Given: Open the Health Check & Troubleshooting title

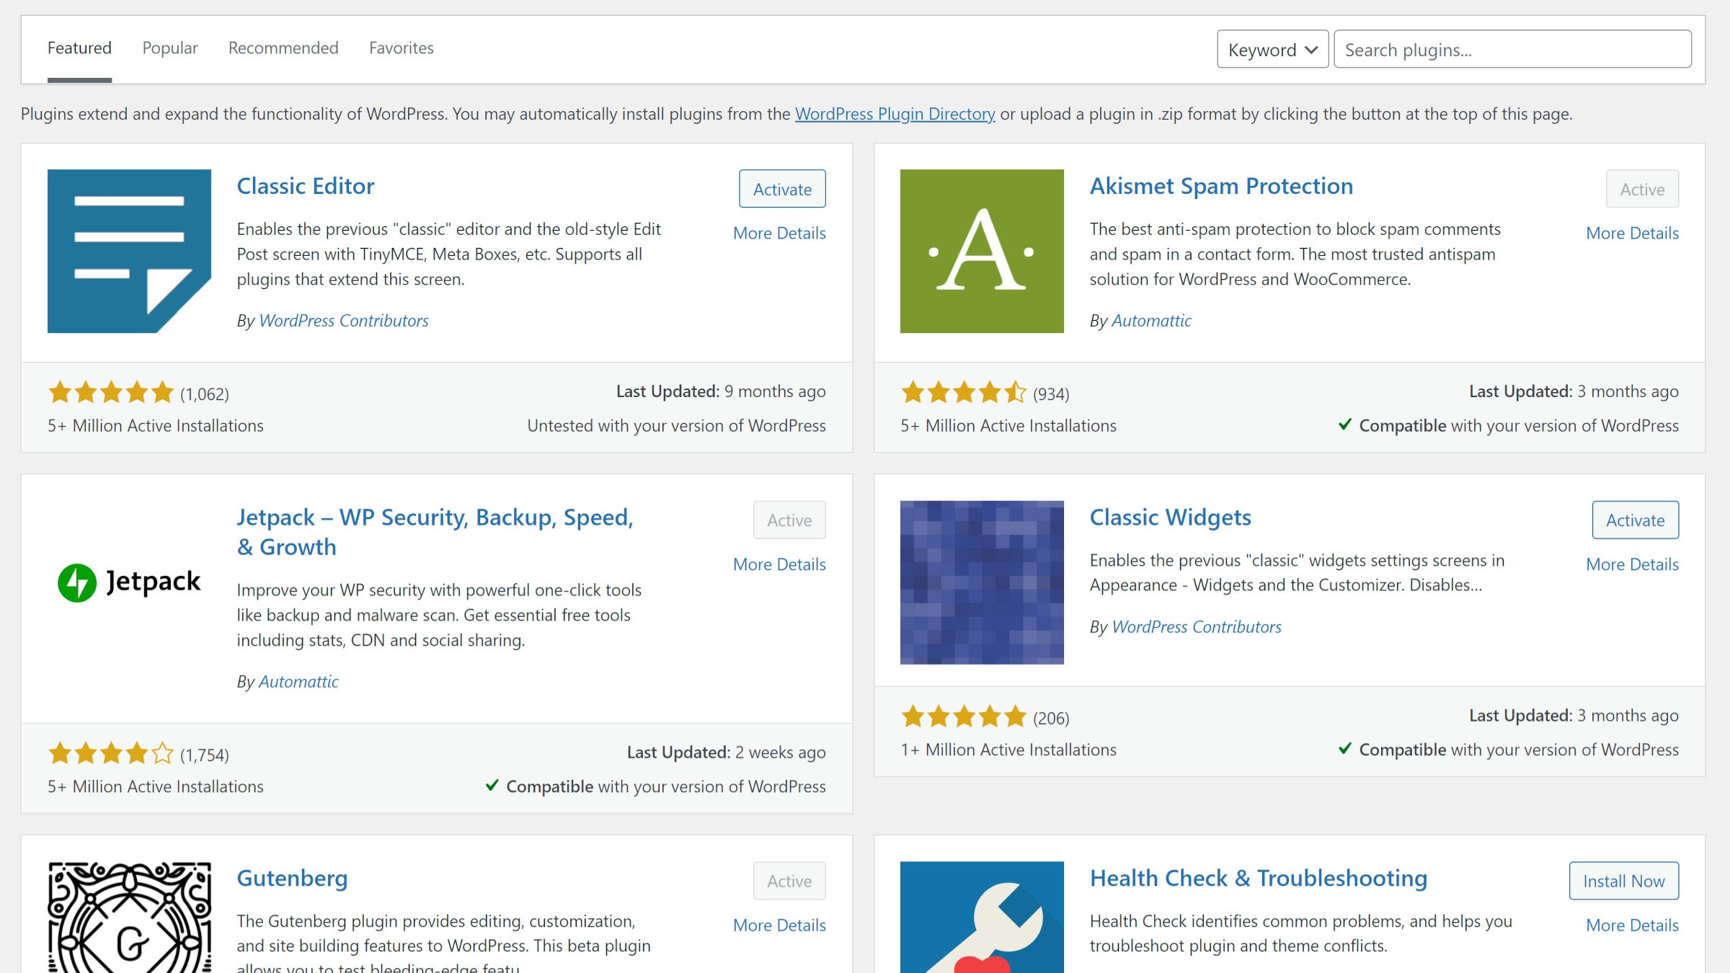Looking at the screenshot, I should pos(1259,878).
